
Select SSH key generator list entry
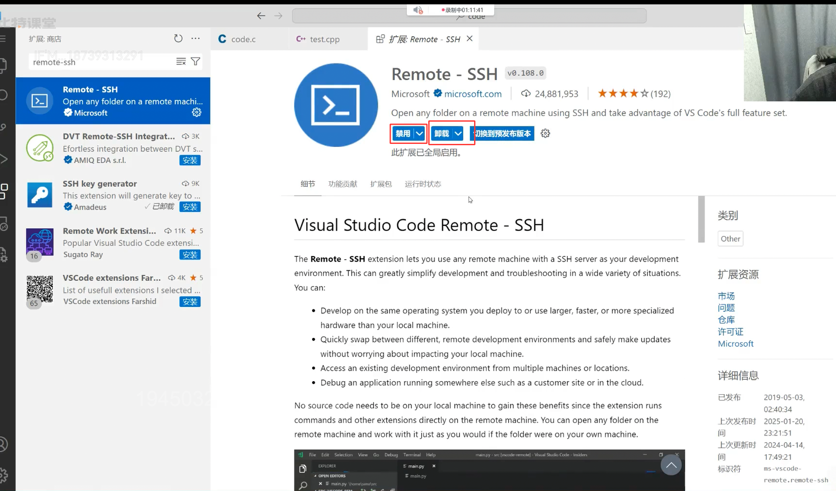click(113, 195)
